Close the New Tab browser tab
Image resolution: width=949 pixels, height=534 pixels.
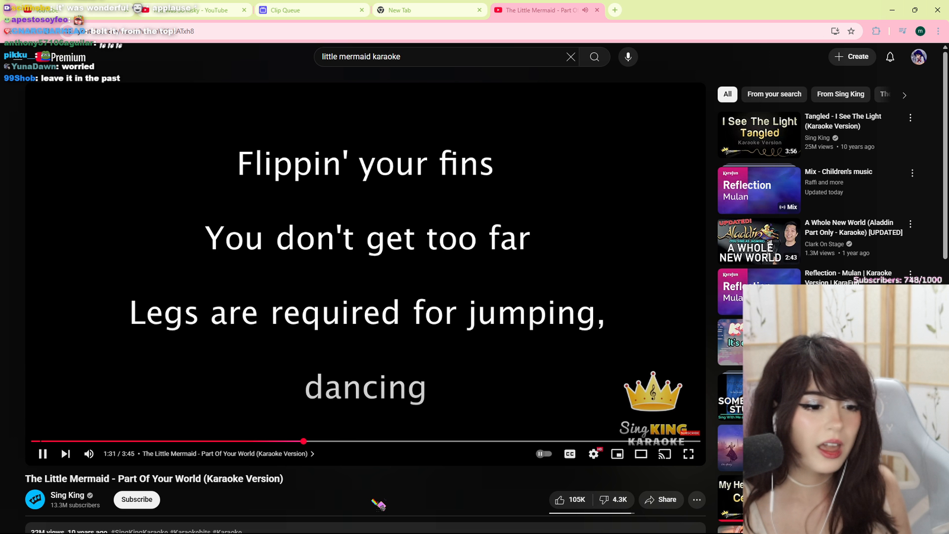[x=479, y=10]
